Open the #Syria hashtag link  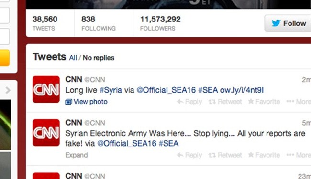(x=111, y=90)
